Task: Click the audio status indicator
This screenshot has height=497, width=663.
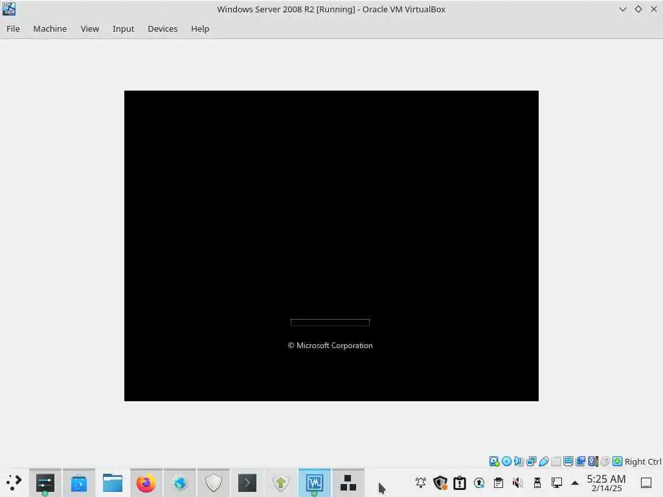Action: pyautogui.click(x=519, y=461)
